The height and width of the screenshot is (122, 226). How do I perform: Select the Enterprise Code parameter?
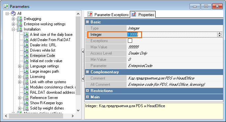43,56
